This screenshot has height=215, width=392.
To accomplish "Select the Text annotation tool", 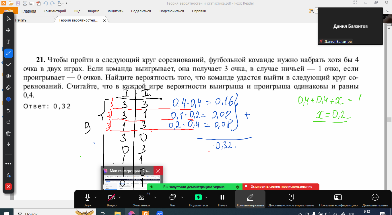I will tap(8, 42).
